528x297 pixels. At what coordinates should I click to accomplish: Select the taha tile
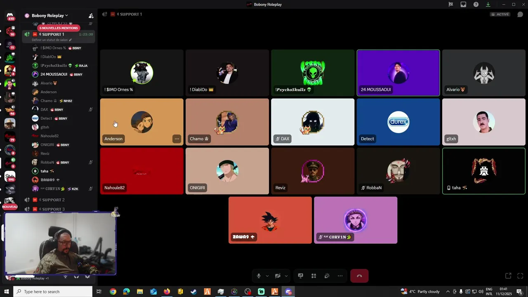pyautogui.click(x=484, y=171)
